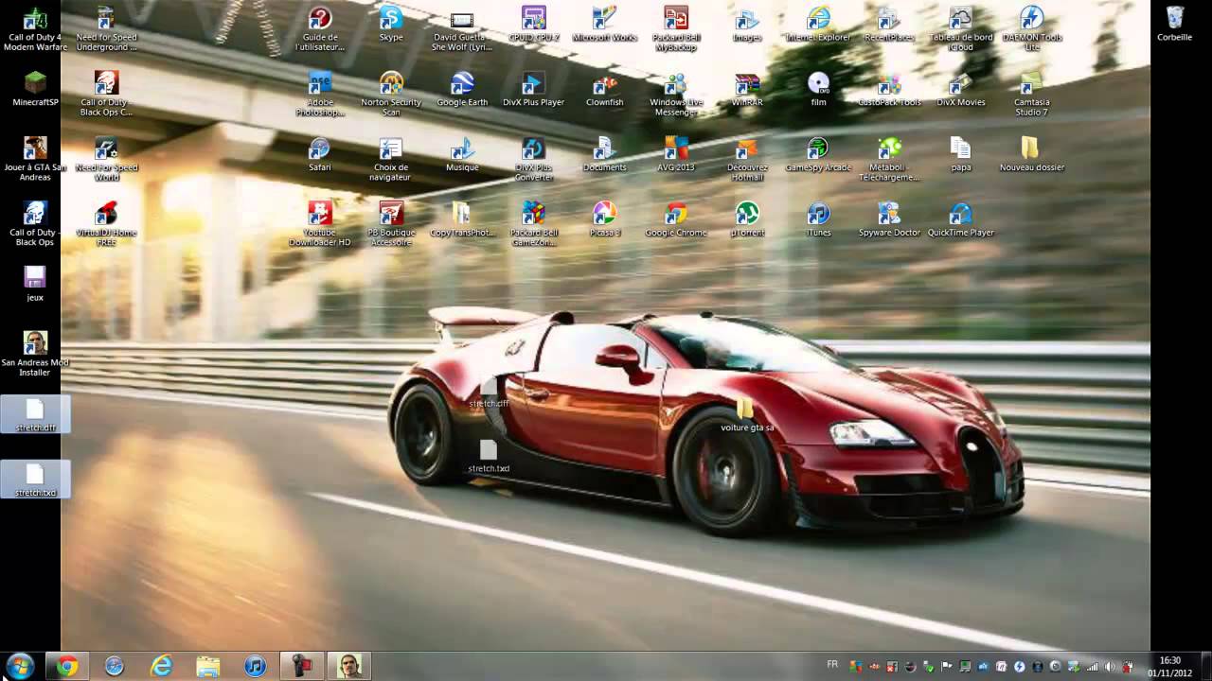Open CopyTransPhoto shortcut
The image size is (1212, 681).
pyautogui.click(x=462, y=219)
